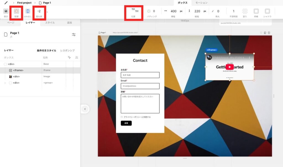Click the レイヤー section heading
Screen dimensions: 283x167
pos(9,50)
